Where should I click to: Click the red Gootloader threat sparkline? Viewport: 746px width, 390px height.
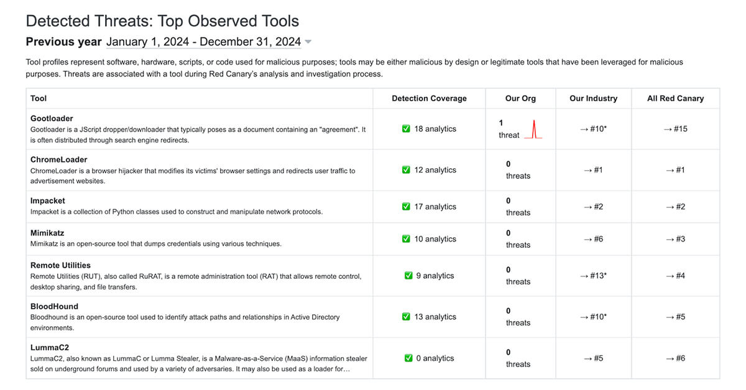(x=533, y=130)
